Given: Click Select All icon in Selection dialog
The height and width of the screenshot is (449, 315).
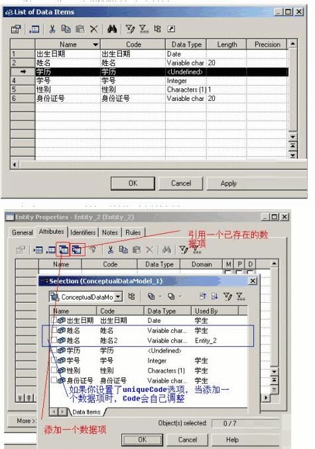Looking at the screenshot, I should (151, 296).
